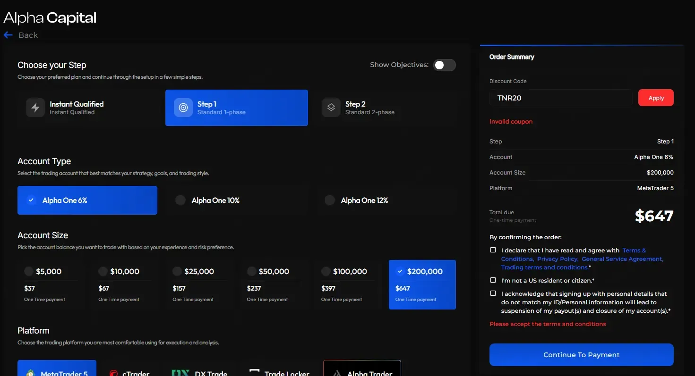The image size is (695, 376).
Task: Click Continue To Payment
Action: click(582, 355)
